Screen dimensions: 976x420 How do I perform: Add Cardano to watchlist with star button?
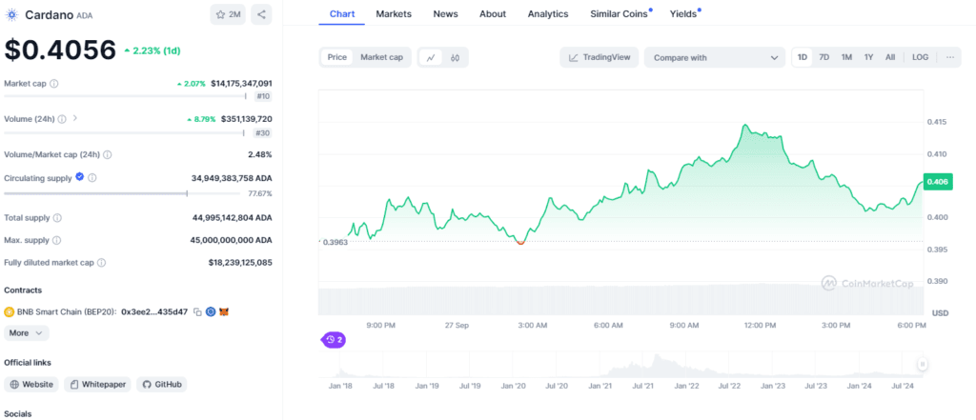coord(228,14)
